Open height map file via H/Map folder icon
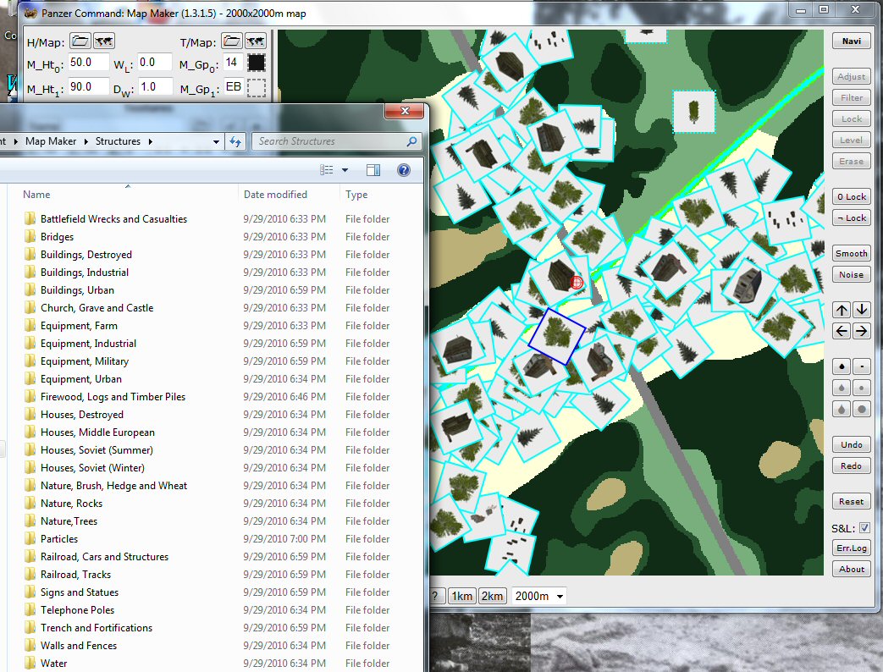This screenshot has height=672, width=883. pos(80,41)
